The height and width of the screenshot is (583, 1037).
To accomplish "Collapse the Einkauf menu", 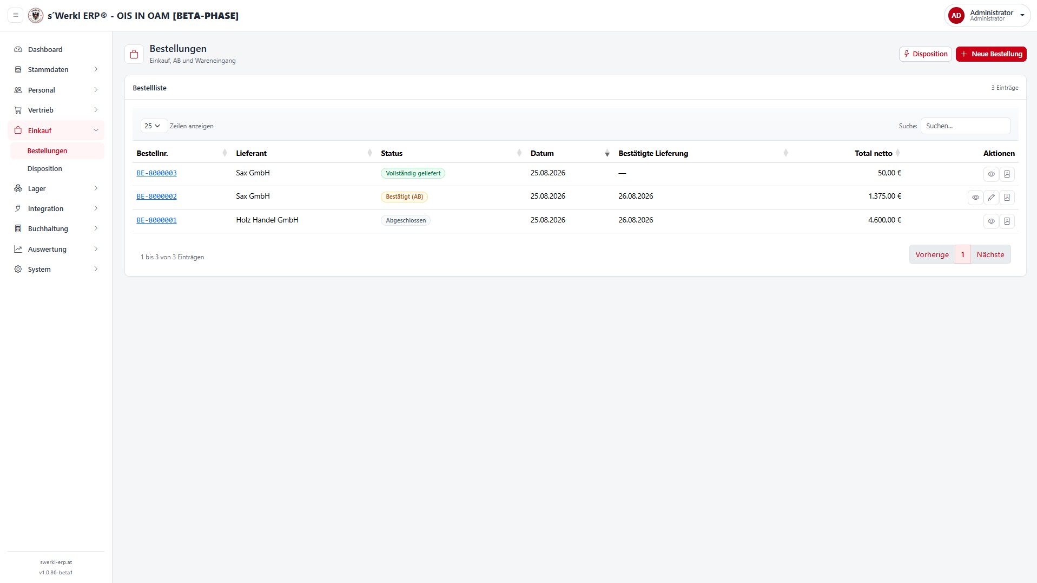I will [56, 130].
